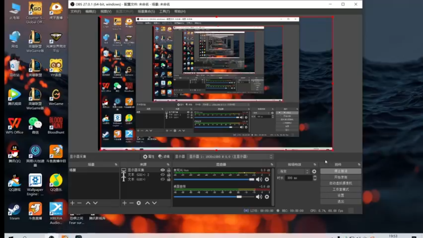
Task: Click the 时长 300 ms duration field
Action: [298, 178]
